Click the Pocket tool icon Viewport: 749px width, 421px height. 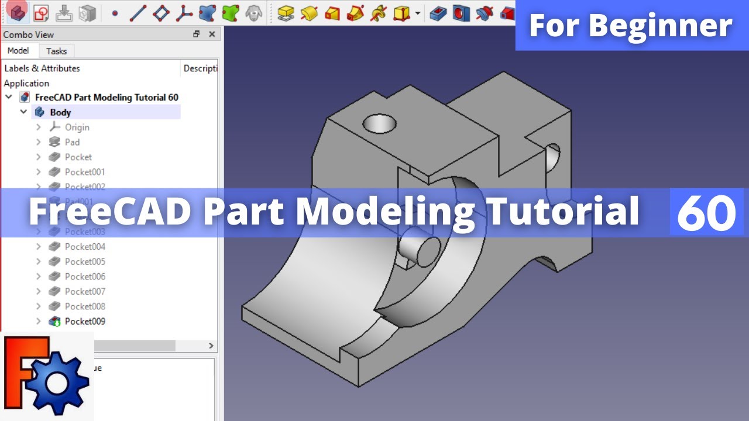point(438,13)
